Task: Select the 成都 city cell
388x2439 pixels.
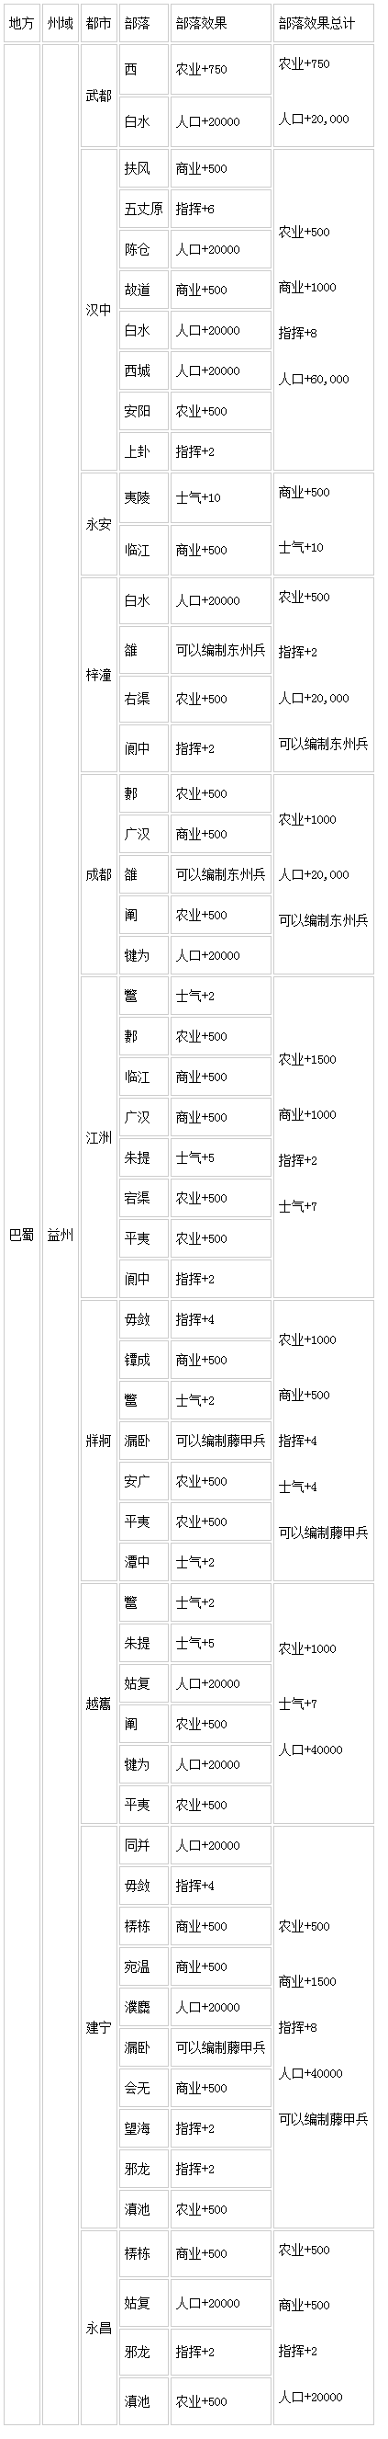Action: coord(98,875)
